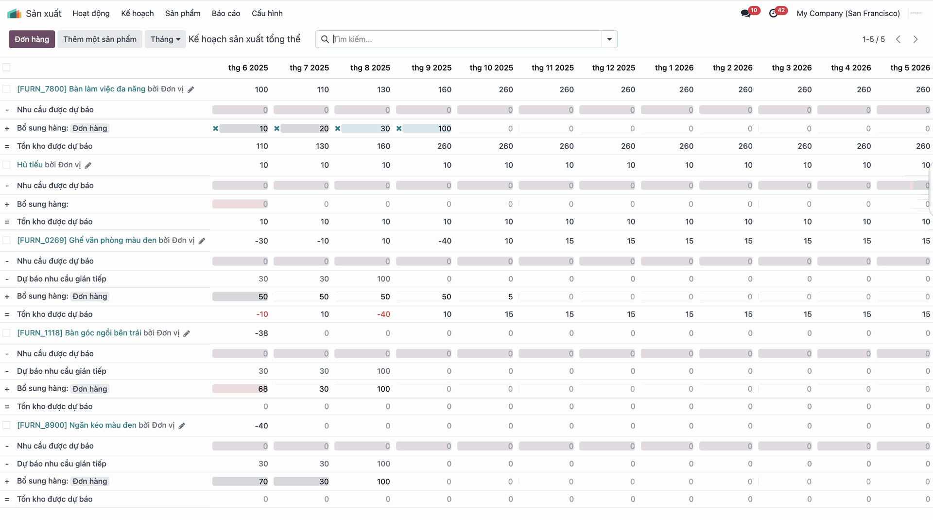Select the Bàn góc ngồi bên trái checkbox
Screen dimensions: 933x520
[x=6, y=333]
